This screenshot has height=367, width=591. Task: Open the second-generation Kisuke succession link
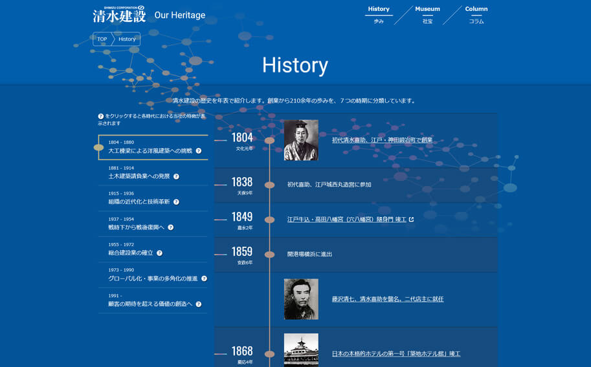(387, 299)
